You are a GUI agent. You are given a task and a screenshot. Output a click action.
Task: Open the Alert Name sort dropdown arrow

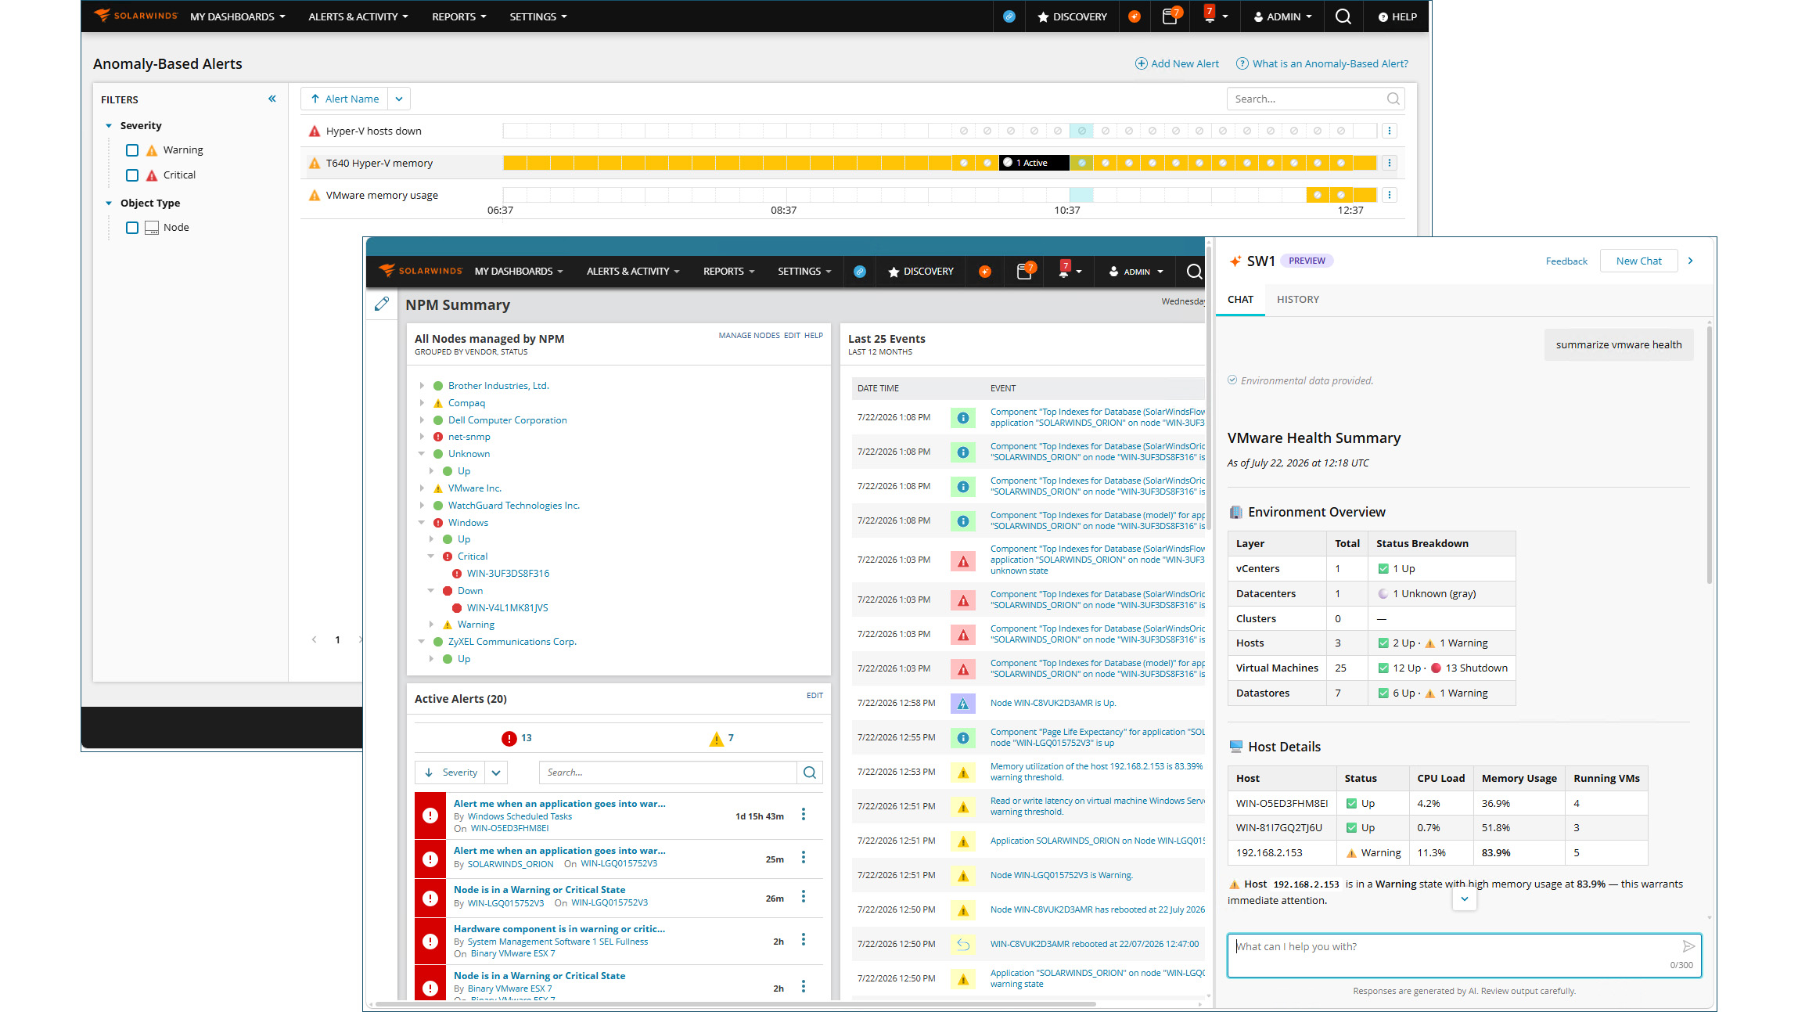(x=399, y=99)
